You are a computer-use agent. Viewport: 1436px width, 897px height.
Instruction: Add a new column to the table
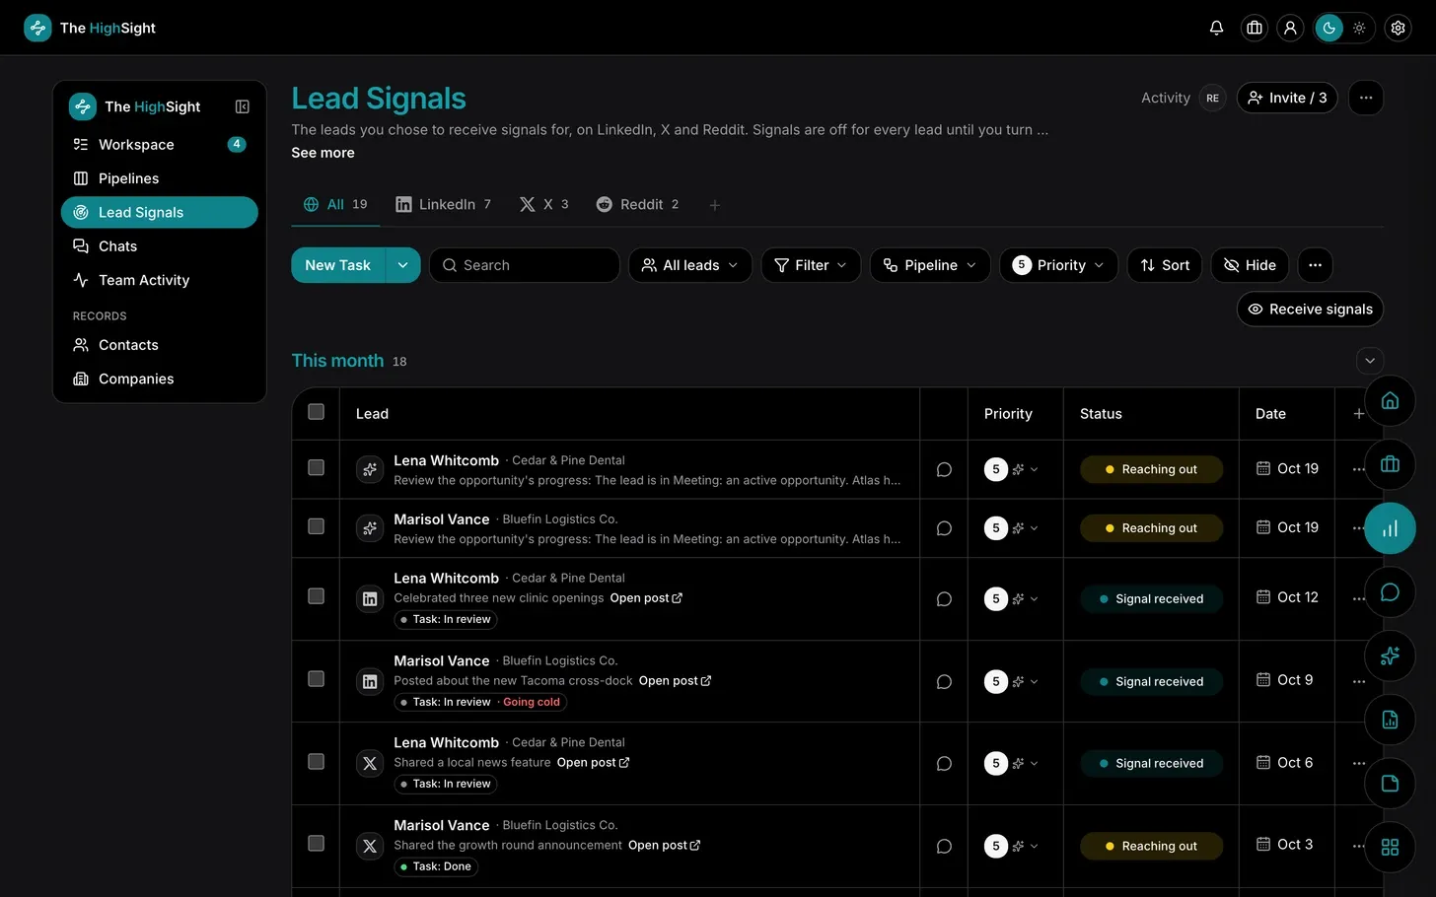tap(1358, 414)
